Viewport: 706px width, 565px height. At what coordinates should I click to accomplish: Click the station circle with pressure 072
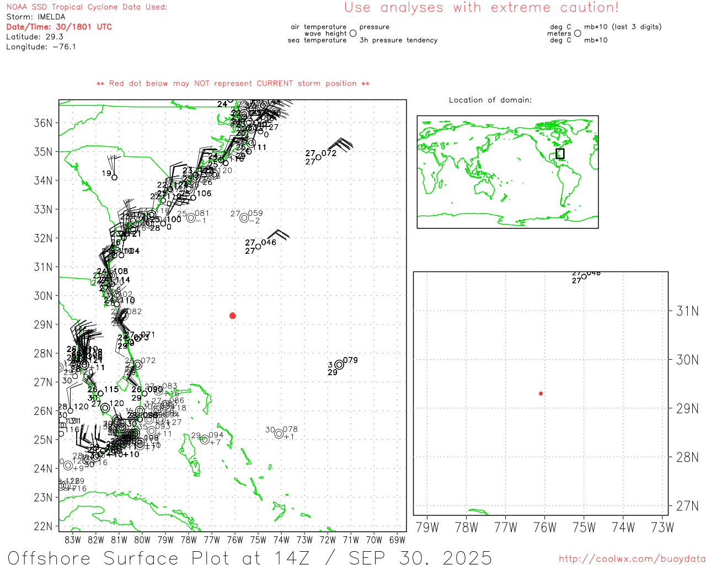point(318,157)
